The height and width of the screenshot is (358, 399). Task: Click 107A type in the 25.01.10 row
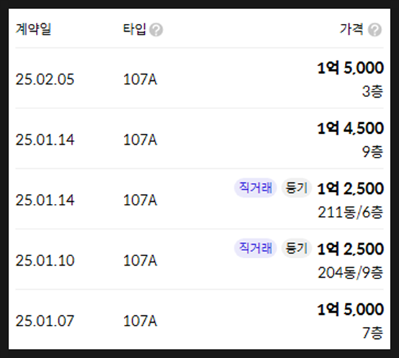click(x=140, y=261)
